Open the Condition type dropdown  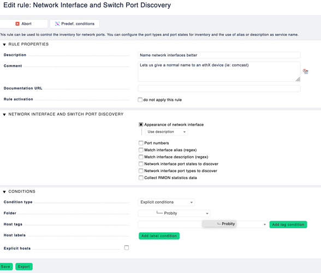click(x=166, y=202)
